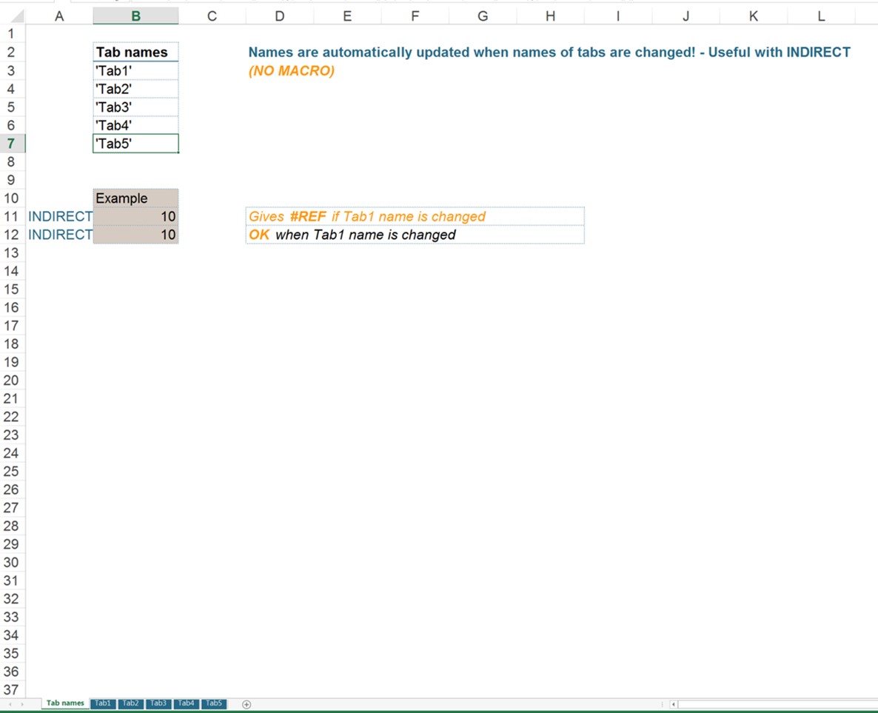Click 'Gives #REF if Tab1 name is changed' text
Viewport: 878px width, 713px height.
pos(367,216)
